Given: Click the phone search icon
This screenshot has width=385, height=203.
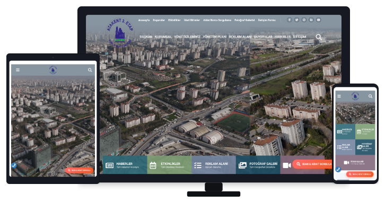Looking at the screenshot, I should click(x=370, y=96).
